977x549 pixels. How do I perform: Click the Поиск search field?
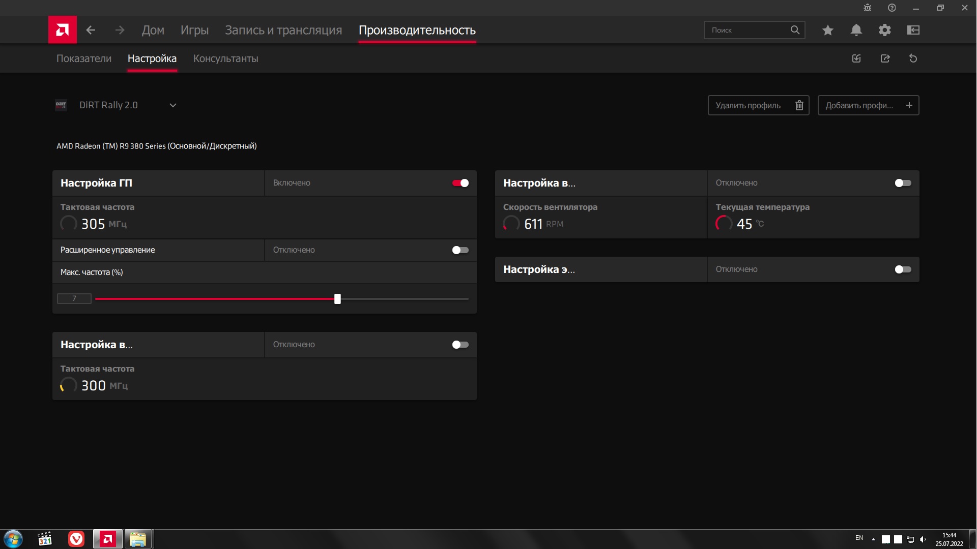[x=748, y=30]
